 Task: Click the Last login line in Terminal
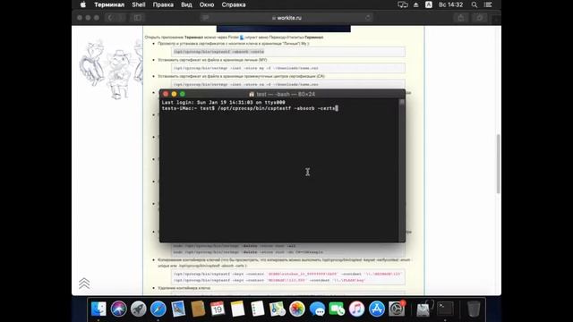coord(223,102)
